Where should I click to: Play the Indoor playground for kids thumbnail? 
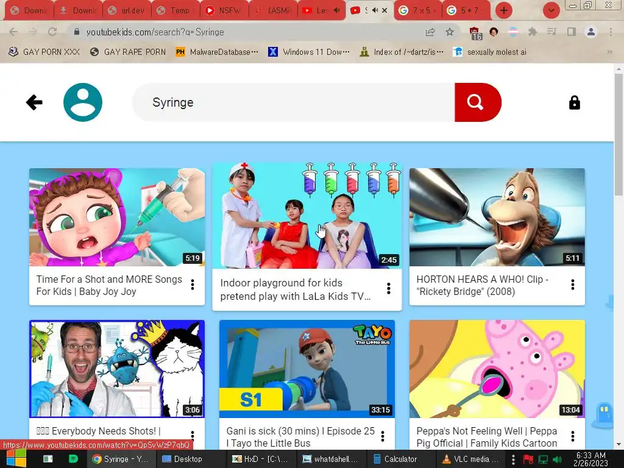307,215
